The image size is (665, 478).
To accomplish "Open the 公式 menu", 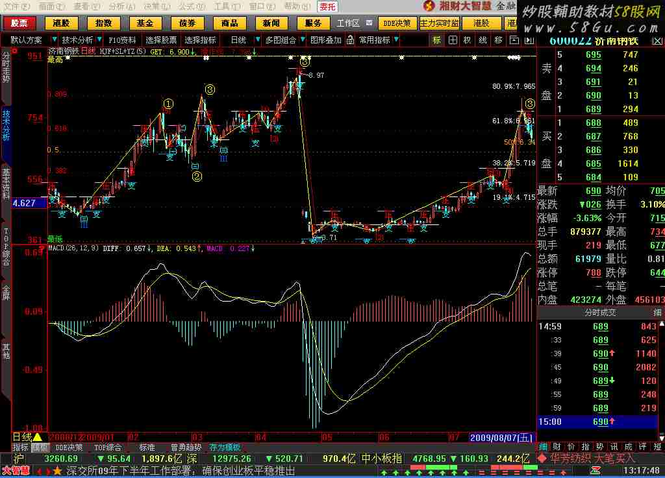I will (187, 6).
